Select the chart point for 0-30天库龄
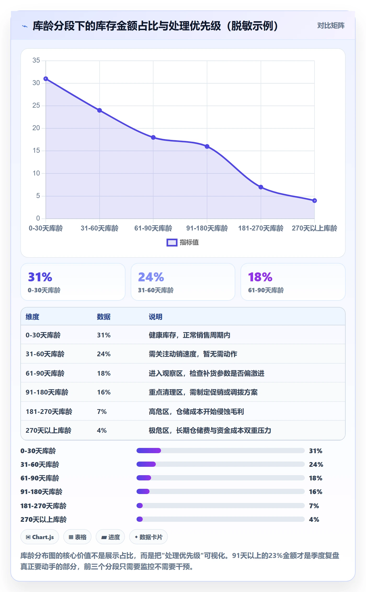Image resolution: width=366 pixels, height=592 pixels. (x=46, y=79)
